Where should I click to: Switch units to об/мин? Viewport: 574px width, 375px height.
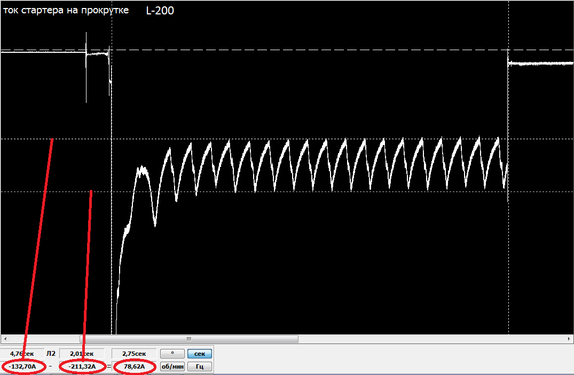click(x=172, y=366)
